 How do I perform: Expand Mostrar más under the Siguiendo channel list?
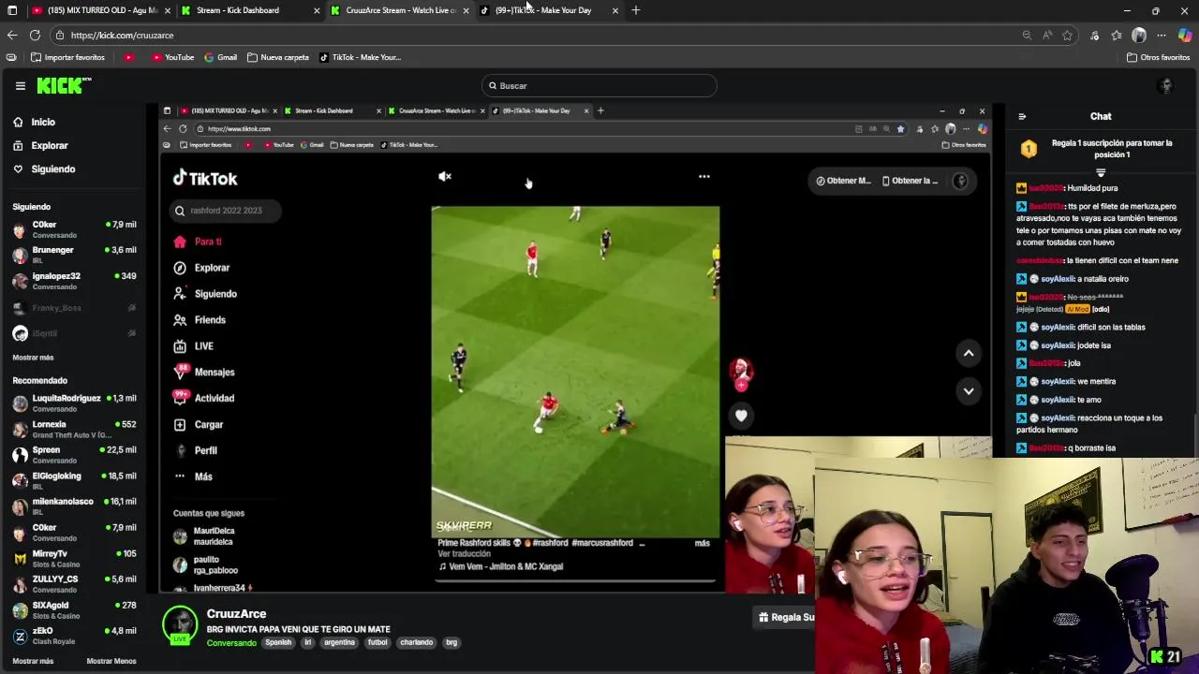tap(33, 358)
